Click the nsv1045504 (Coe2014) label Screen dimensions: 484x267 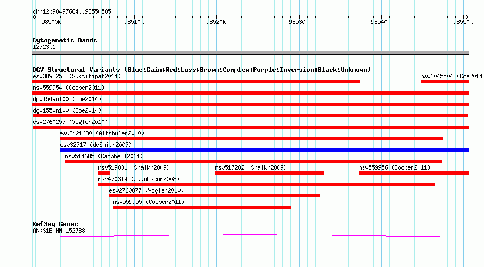pos(452,76)
